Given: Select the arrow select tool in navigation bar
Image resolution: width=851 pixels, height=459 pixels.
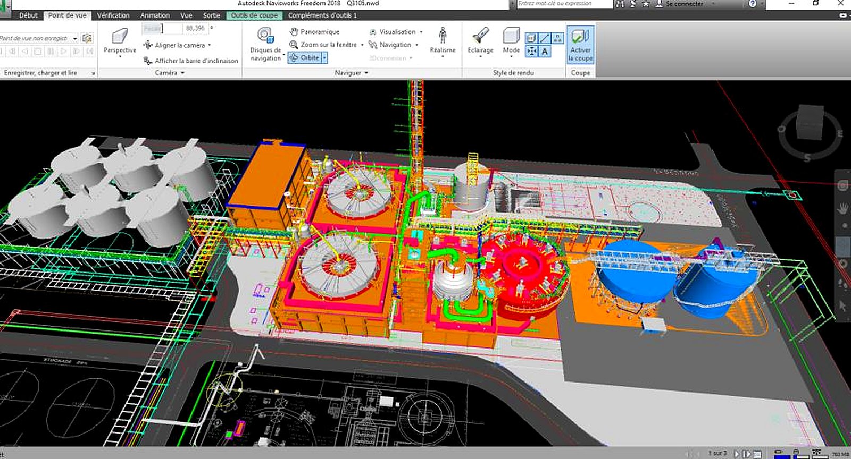Looking at the screenshot, I should click(842, 305).
